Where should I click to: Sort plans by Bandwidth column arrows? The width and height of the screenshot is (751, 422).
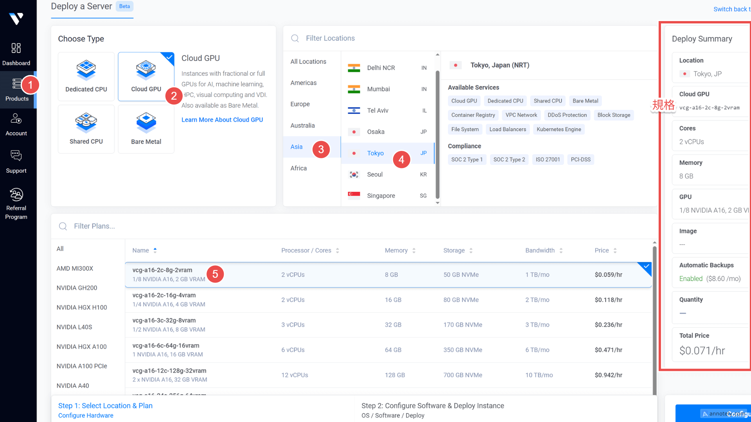[561, 250]
